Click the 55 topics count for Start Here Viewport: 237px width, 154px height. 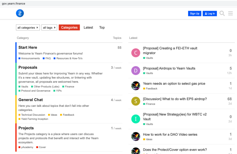point(119,47)
